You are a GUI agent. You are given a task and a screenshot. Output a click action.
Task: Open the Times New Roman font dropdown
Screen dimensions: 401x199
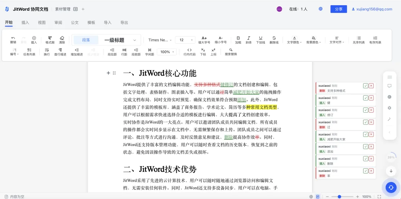pyautogui.click(x=160, y=40)
